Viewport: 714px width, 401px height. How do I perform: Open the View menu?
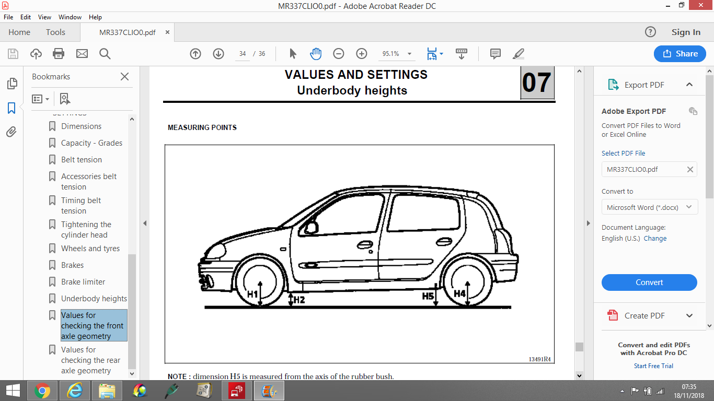[x=45, y=17]
